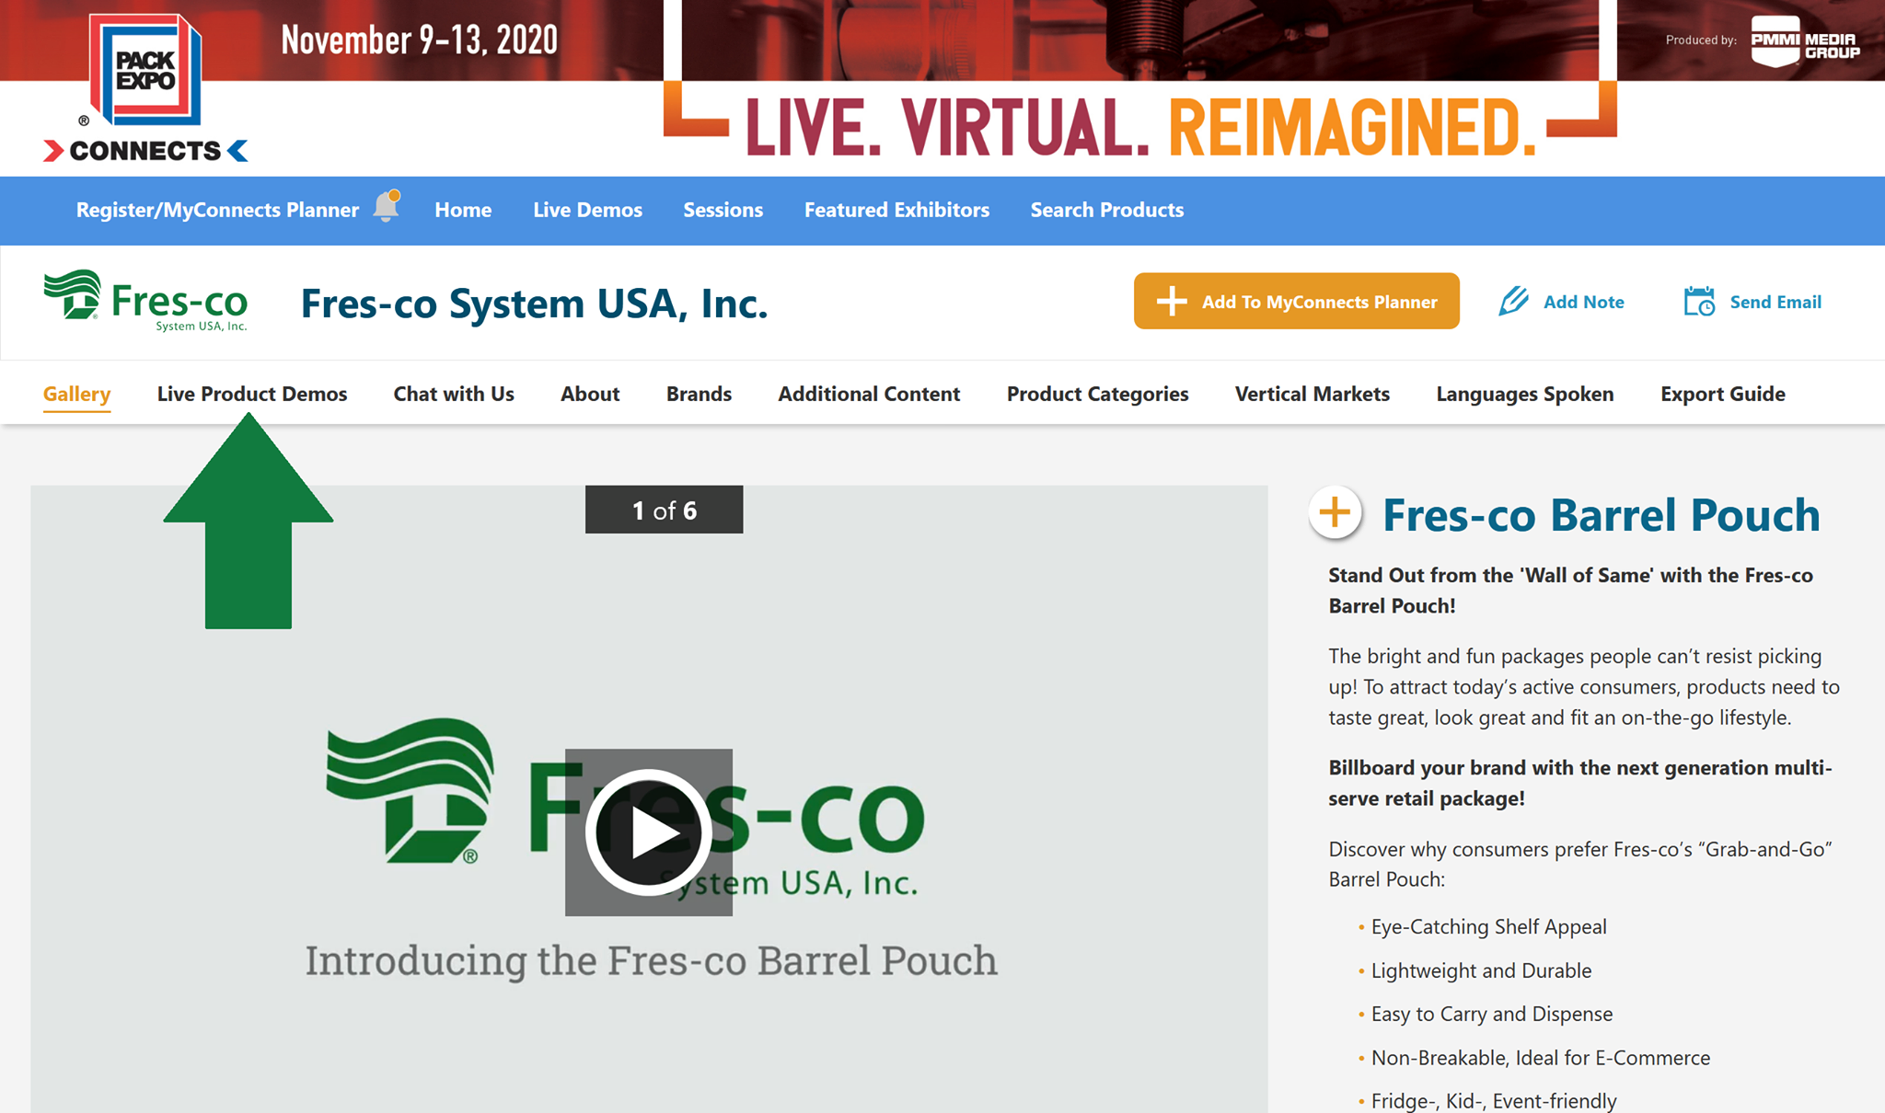The image size is (1885, 1113).
Task: Open Live Demos in the navigation bar
Action: coord(587,210)
